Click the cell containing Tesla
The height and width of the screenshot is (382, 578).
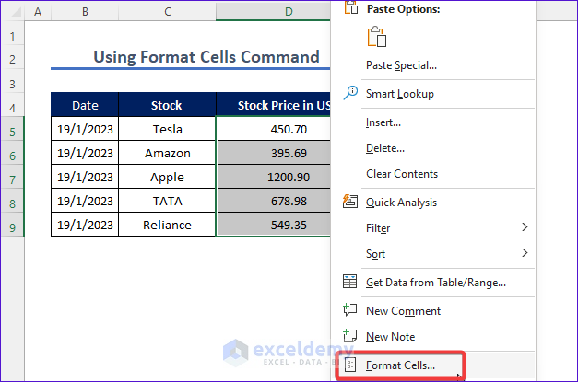click(x=168, y=130)
